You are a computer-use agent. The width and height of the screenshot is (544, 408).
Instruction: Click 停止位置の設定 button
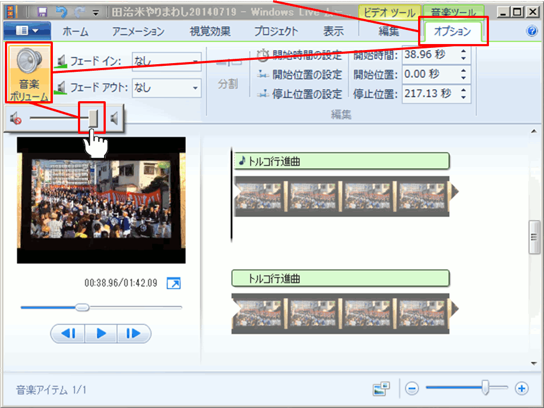(x=301, y=94)
